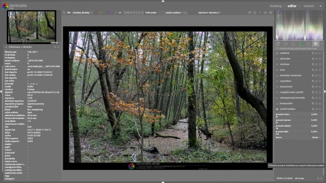Collapse the top panel with the top arrow
Screen dimensions: 326x183
tap(163, 1)
